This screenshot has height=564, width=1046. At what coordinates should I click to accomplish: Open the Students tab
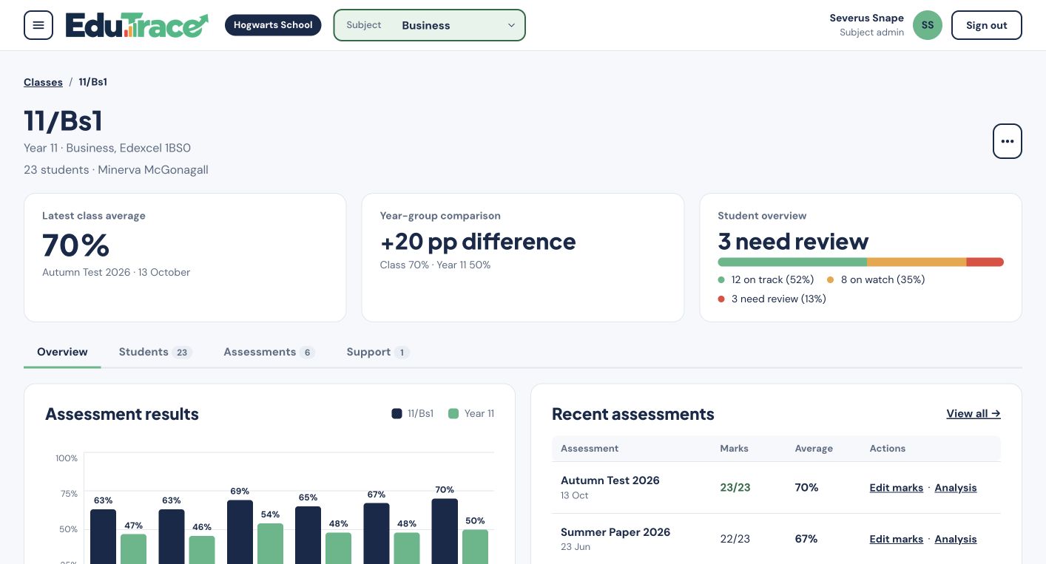pos(155,352)
